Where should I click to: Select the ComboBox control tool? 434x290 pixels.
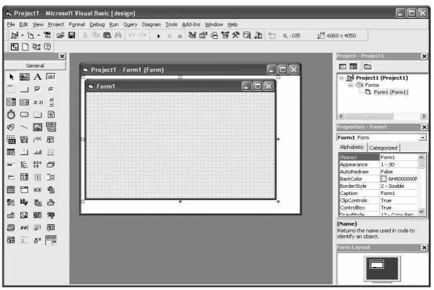click(x=11, y=102)
